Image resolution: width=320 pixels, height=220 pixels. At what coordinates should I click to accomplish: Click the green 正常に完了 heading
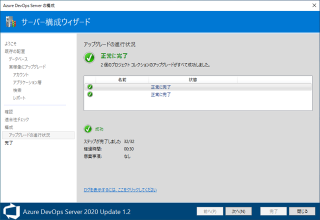[114, 56]
